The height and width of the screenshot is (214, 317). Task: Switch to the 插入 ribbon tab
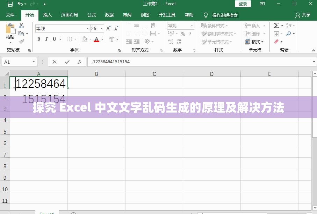point(47,15)
